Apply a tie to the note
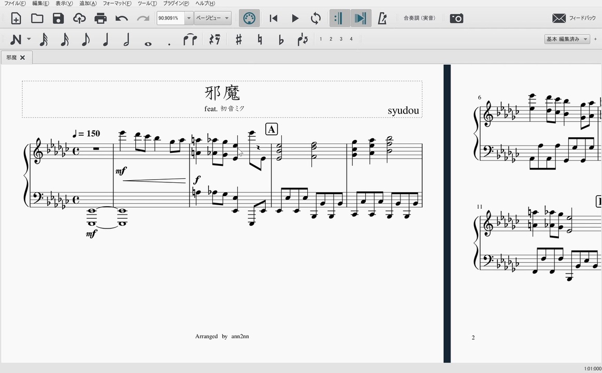 click(x=190, y=39)
